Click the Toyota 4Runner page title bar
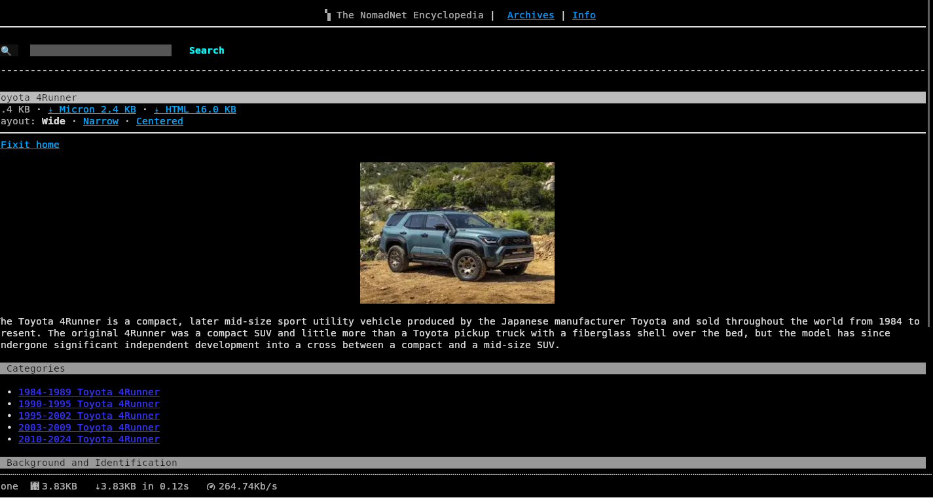The image size is (933, 498). 463,98
